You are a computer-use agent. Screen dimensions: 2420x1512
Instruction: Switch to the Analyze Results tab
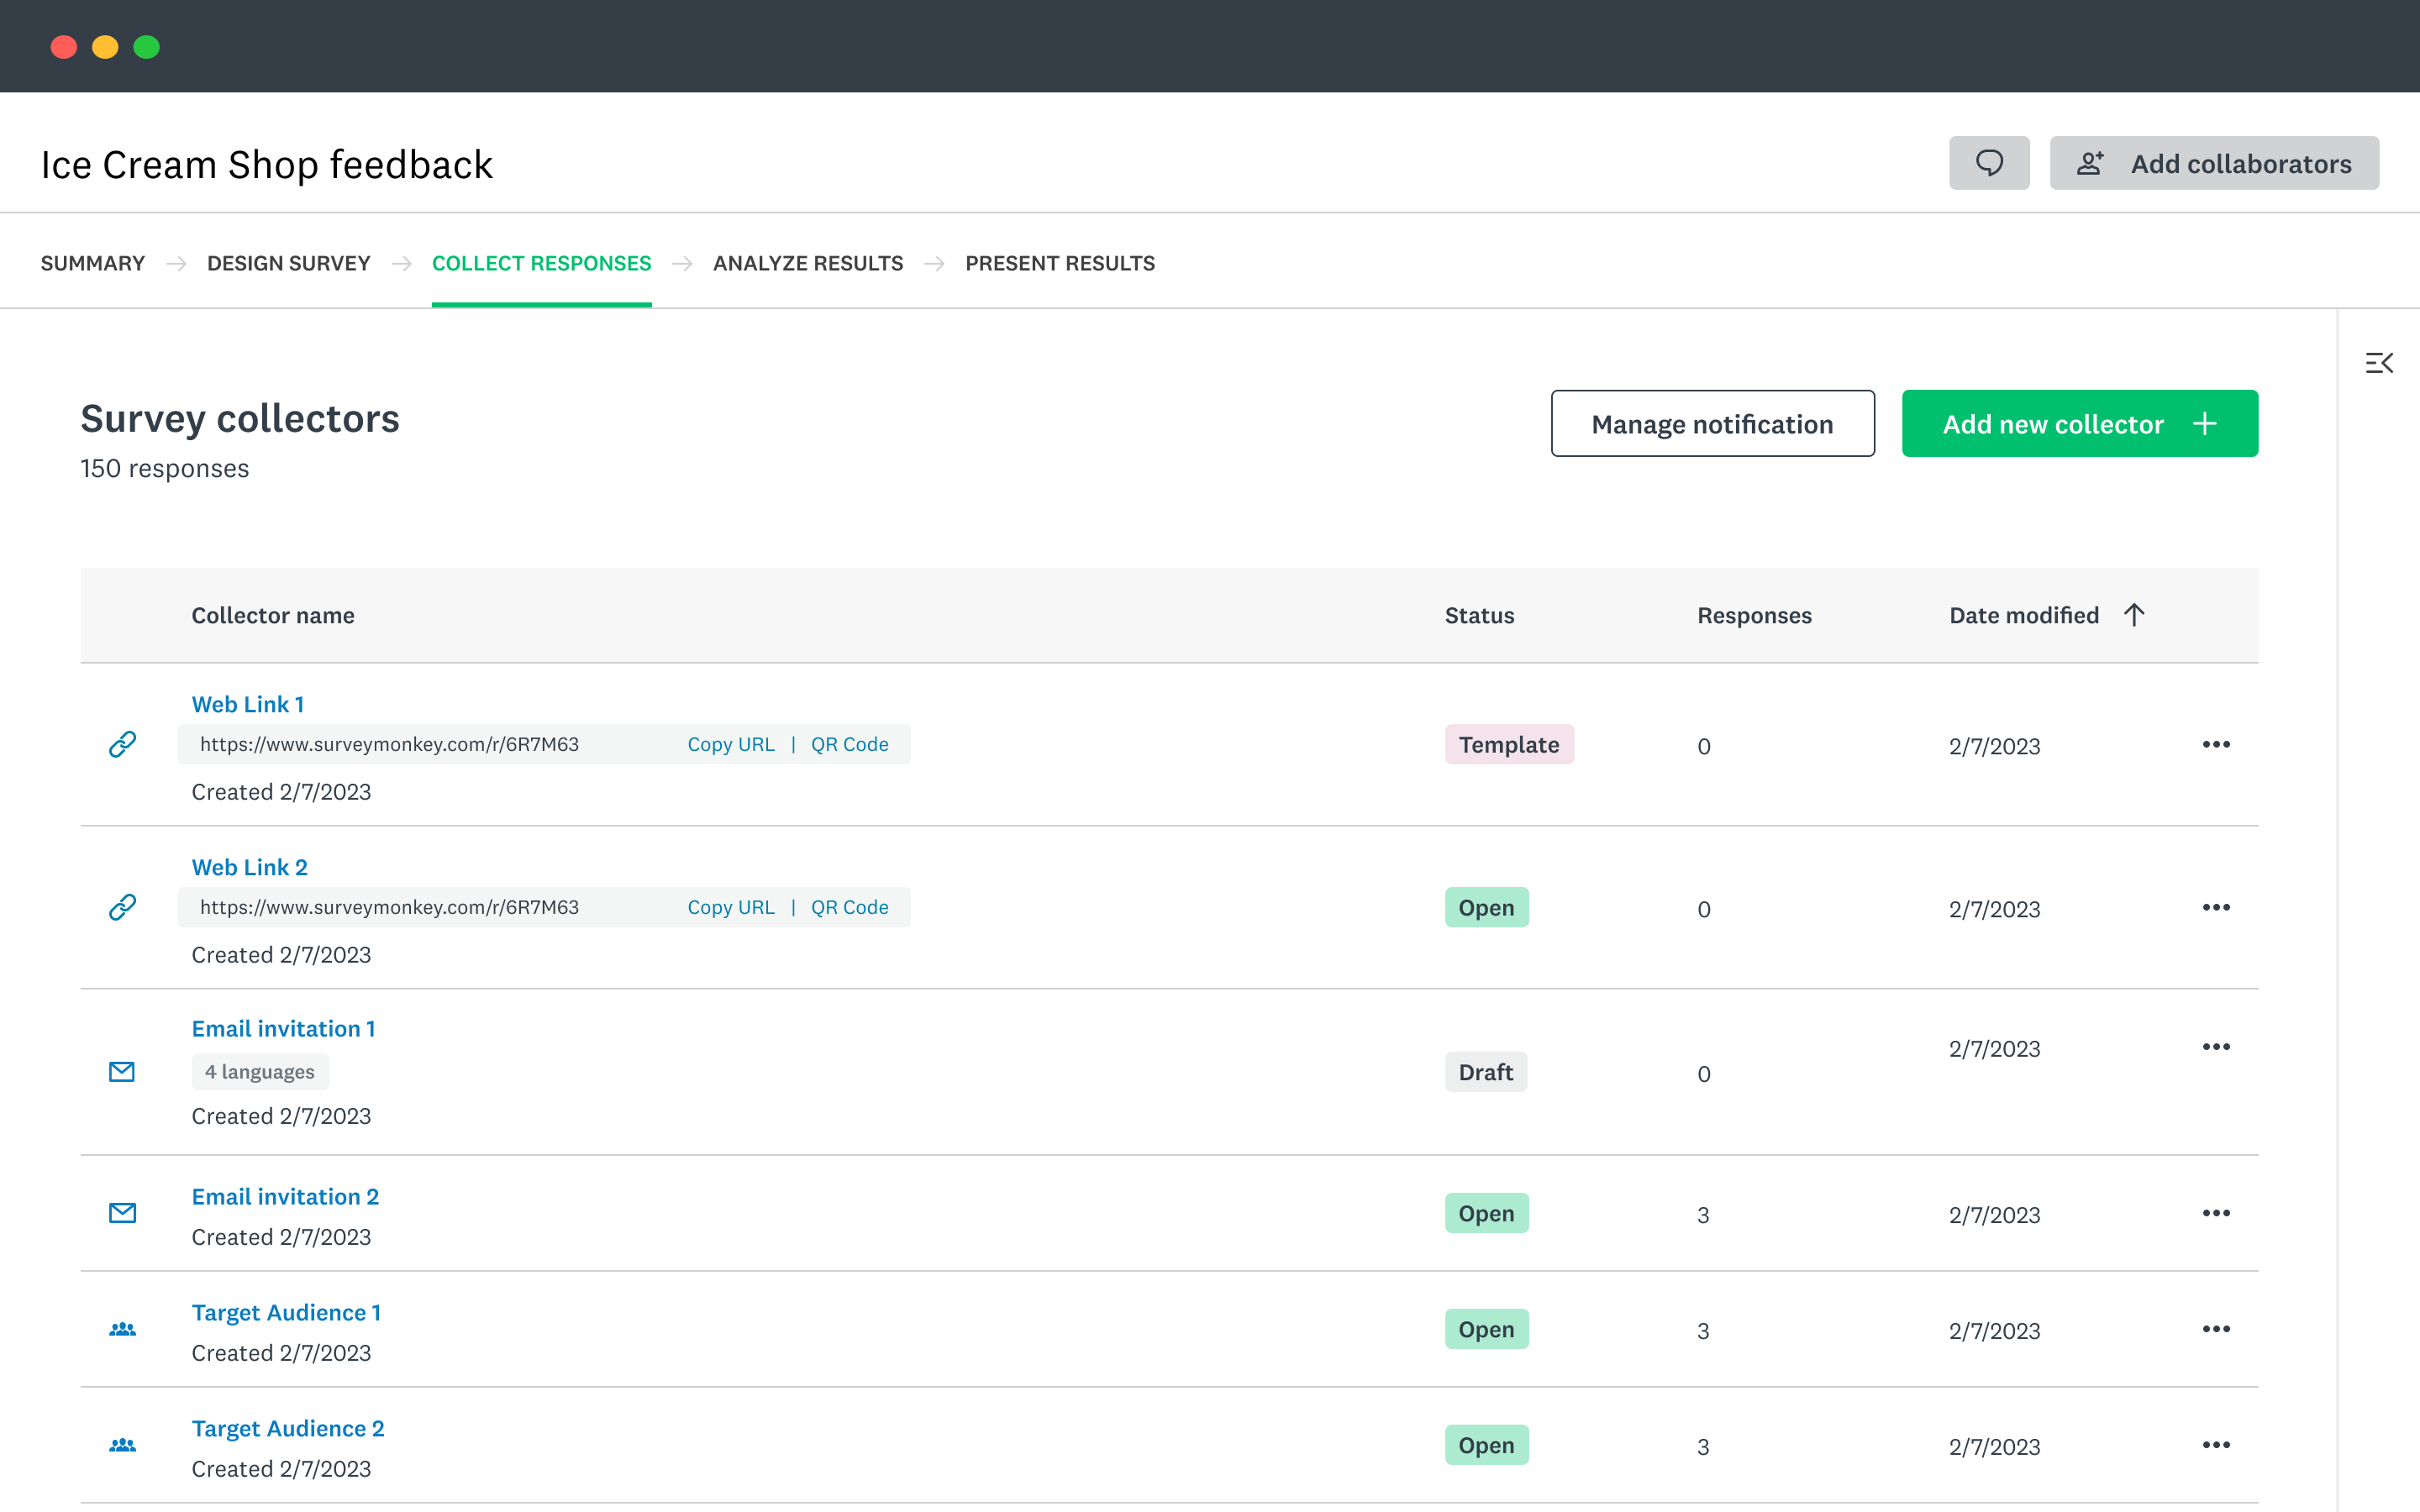tap(808, 263)
